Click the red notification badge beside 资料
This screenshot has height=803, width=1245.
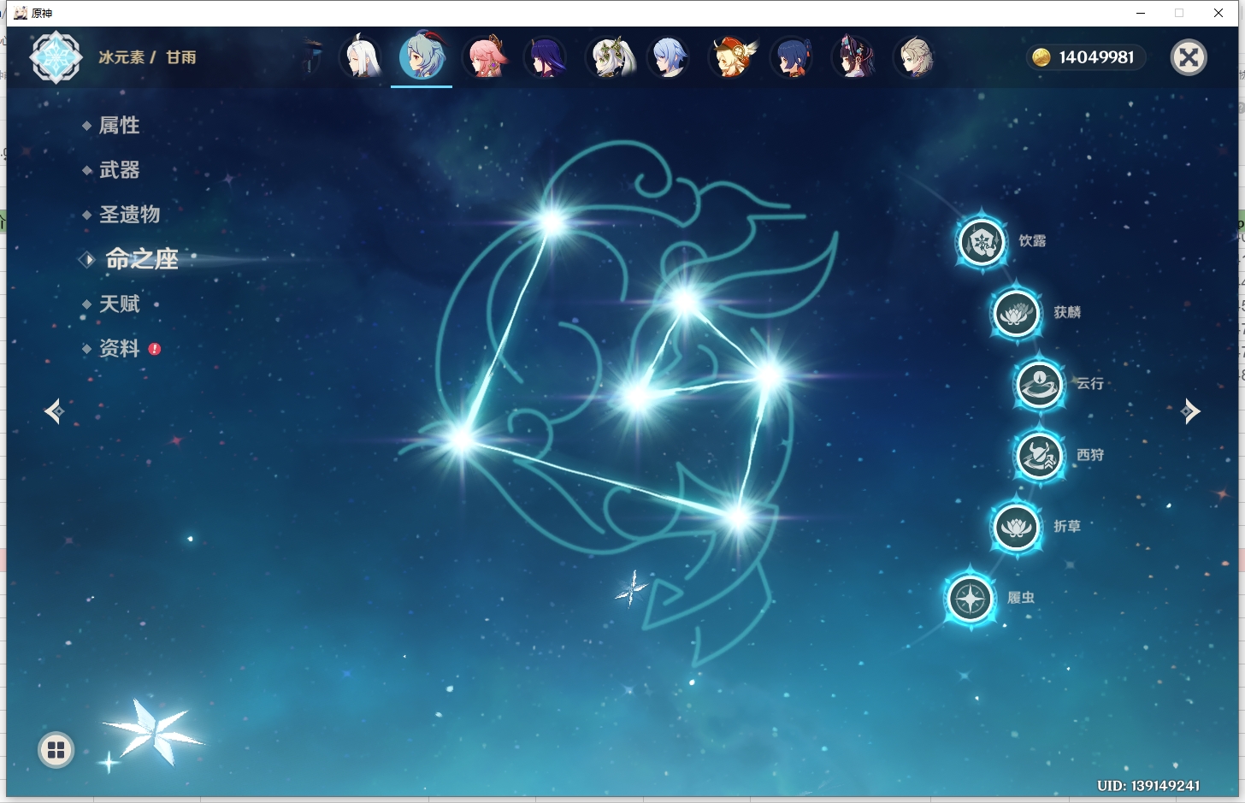point(155,349)
